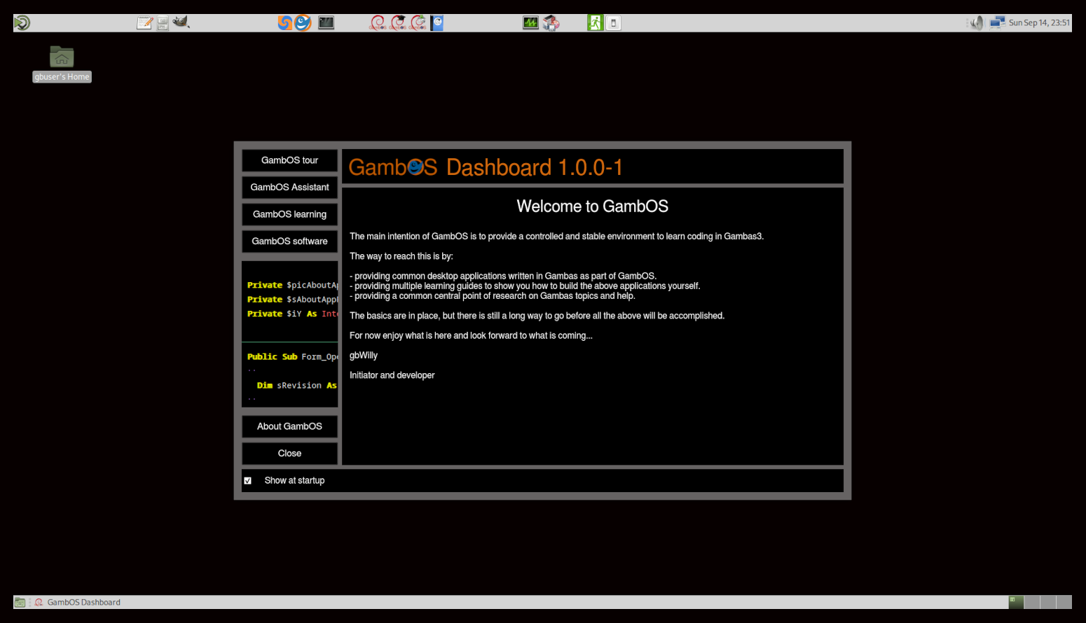This screenshot has width=1086, height=623.
Task: Click the green running-man logout icon
Action: pos(595,23)
